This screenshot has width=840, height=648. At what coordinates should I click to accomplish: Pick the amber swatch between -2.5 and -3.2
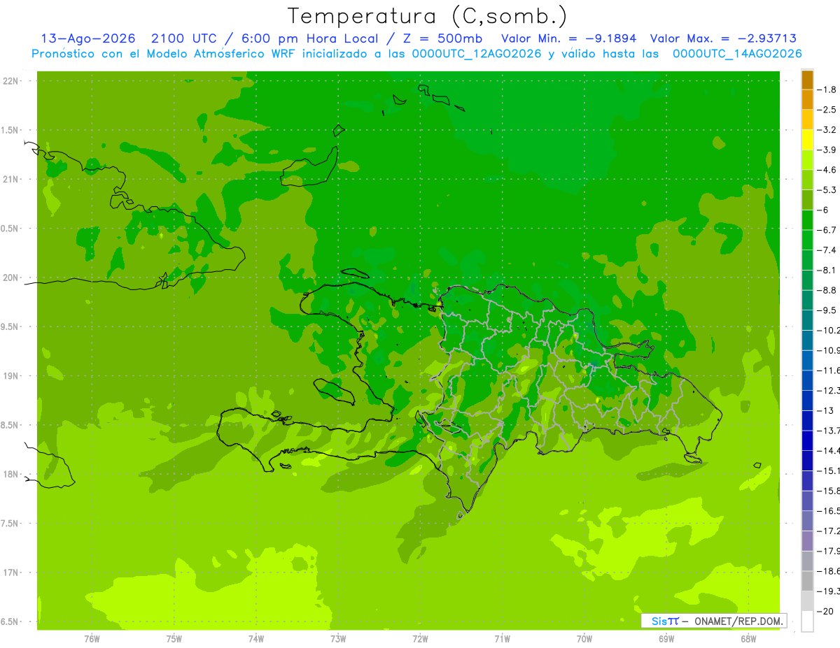[808, 120]
